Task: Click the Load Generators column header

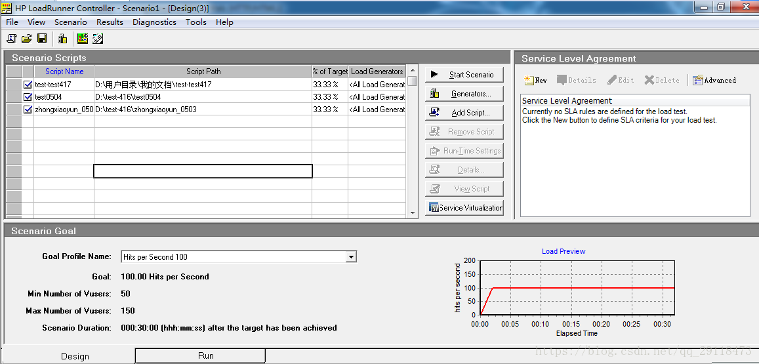Action: [x=377, y=71]
